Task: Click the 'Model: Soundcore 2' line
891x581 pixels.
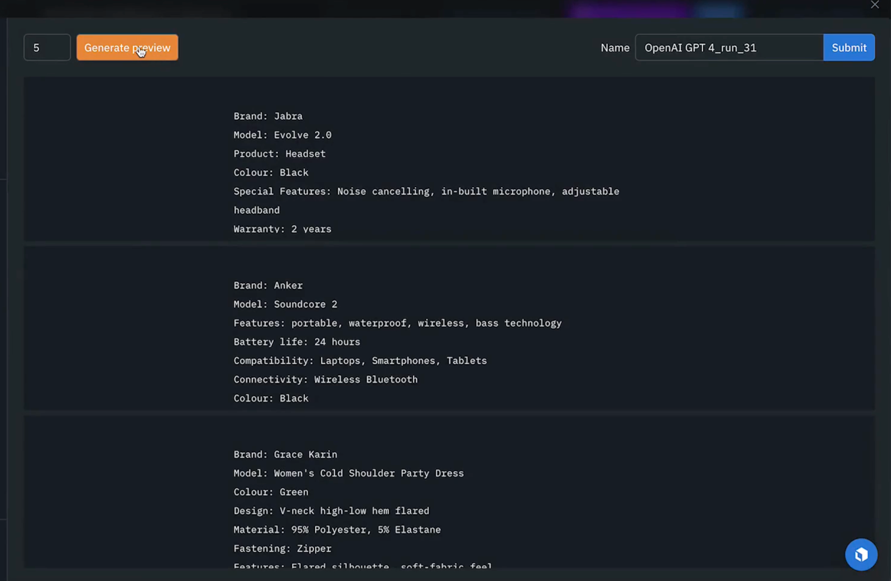Action: click(x=285, y=304)
